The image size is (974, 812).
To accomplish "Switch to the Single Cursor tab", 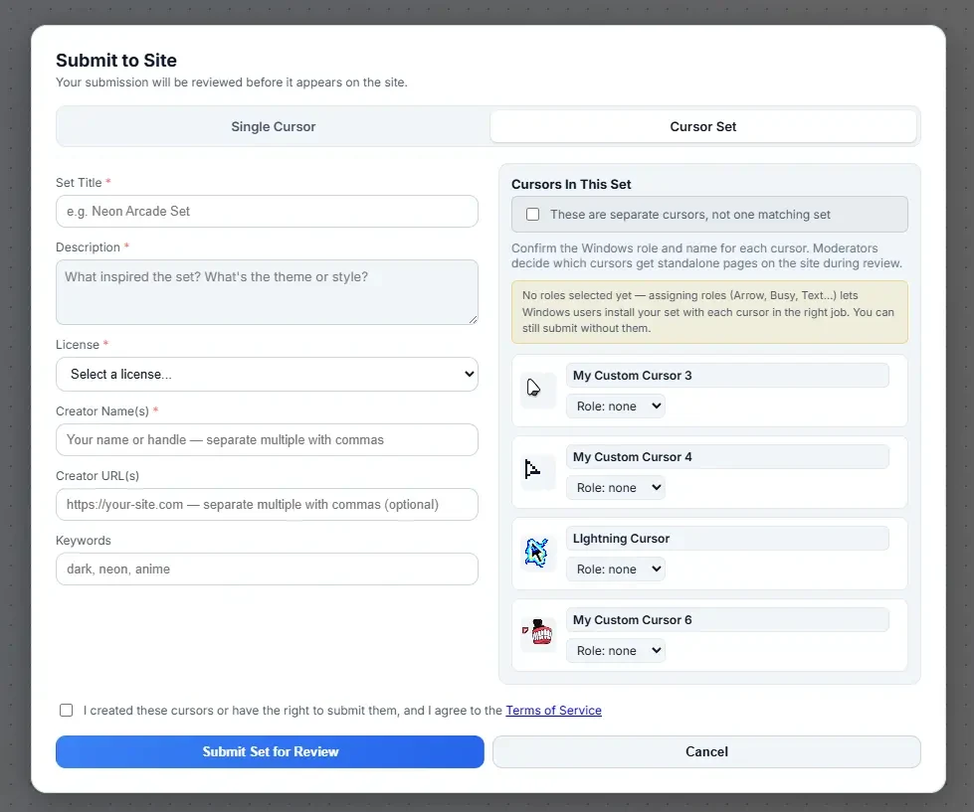I will [274, 126].
